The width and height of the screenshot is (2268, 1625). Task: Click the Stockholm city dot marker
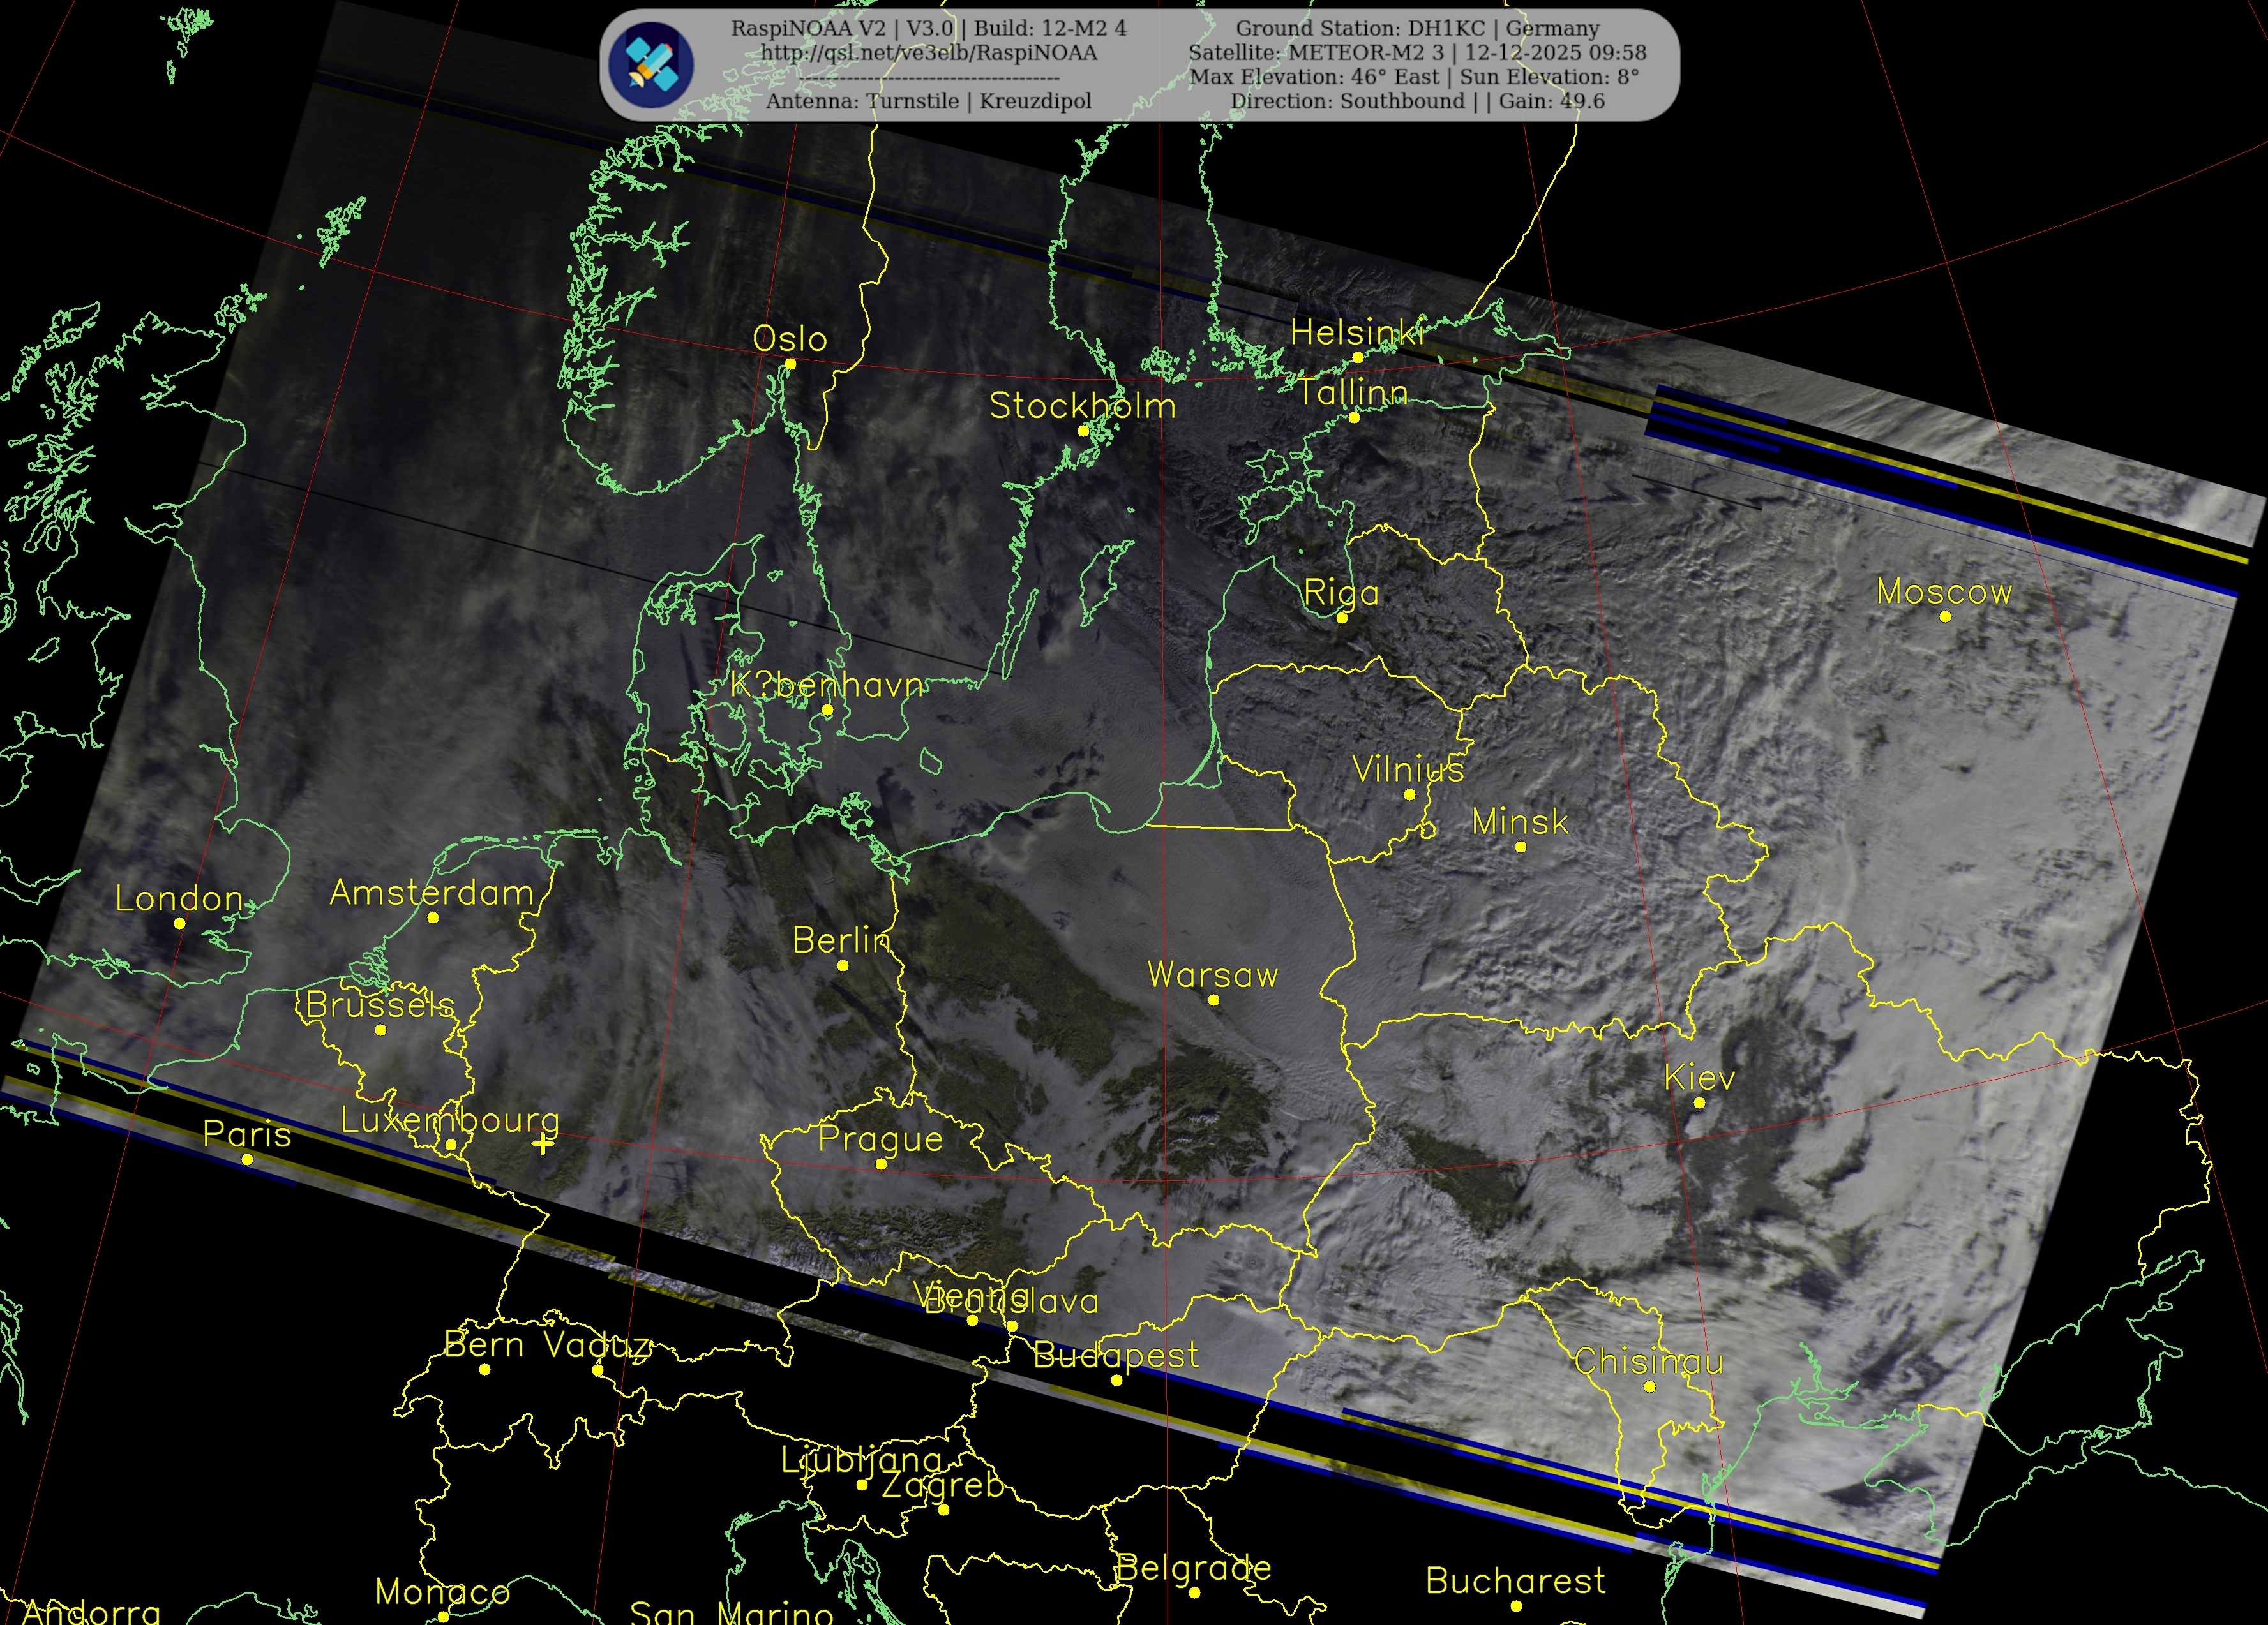tap(1083, 431)
